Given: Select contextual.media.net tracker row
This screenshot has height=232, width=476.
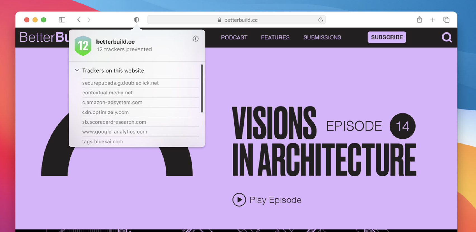Looking at the screenshot, I should pos(140,93).
